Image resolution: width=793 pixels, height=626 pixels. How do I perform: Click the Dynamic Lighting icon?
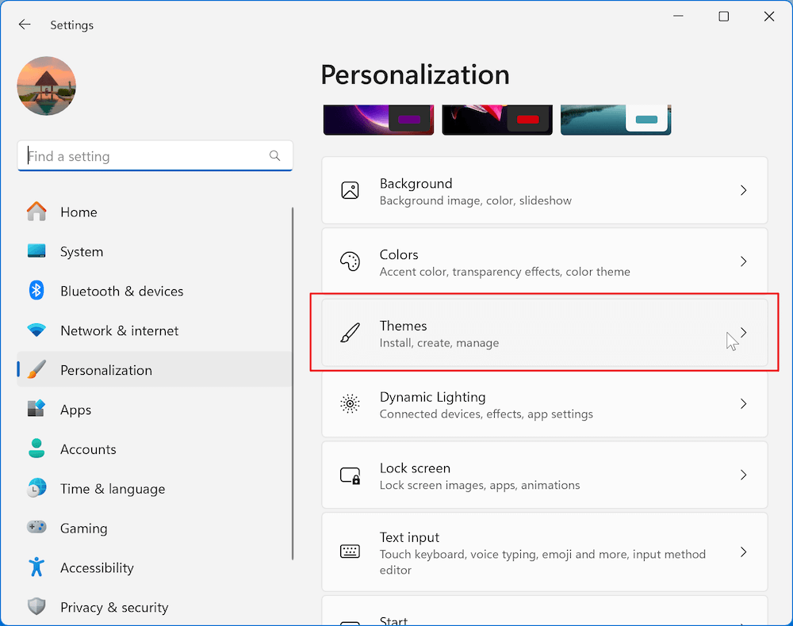click(x=350, y=403)
